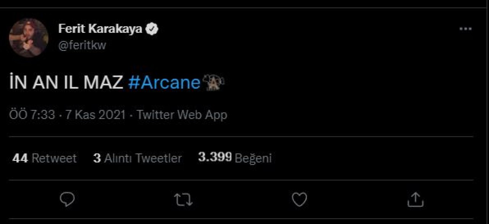Open the share tweet icon

(415, 199)
